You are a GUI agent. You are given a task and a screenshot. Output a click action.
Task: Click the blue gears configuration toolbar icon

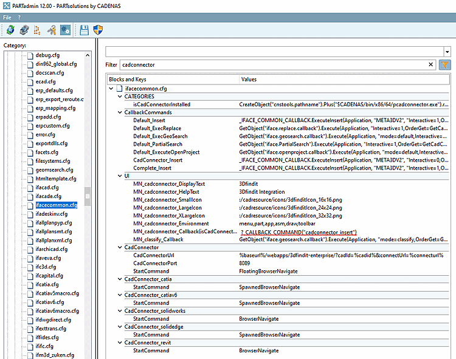pos(65,30)
